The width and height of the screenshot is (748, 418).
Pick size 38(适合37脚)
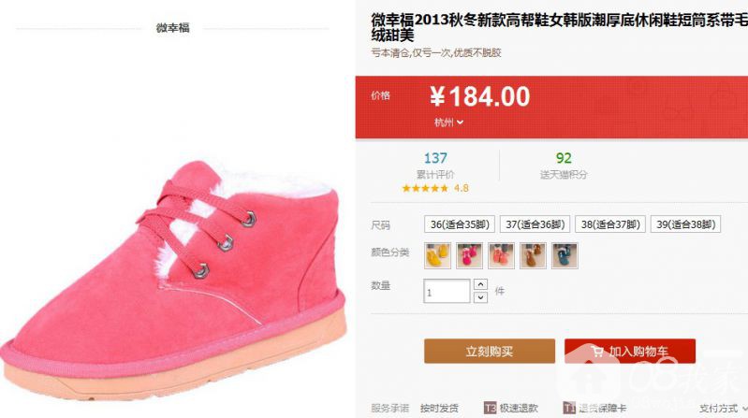tap(610, 224)
